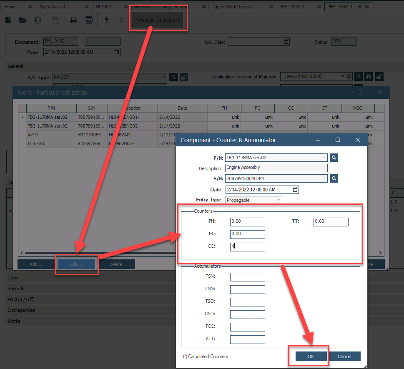404x369 pixels.
Task: Click the new document icon in toolbar
Action: point(8,20)
